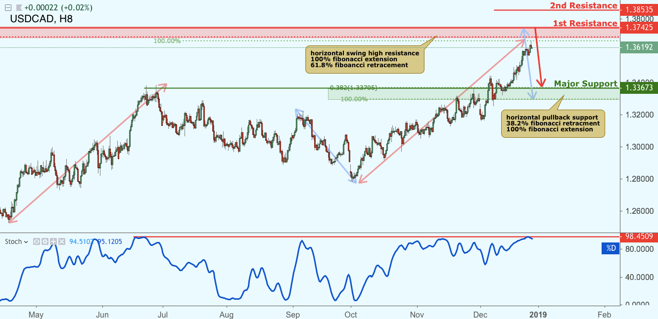Click the 2nd Resistance text
Image resolution: width=658 pixels, height=319 pixels.
point(583,5)
